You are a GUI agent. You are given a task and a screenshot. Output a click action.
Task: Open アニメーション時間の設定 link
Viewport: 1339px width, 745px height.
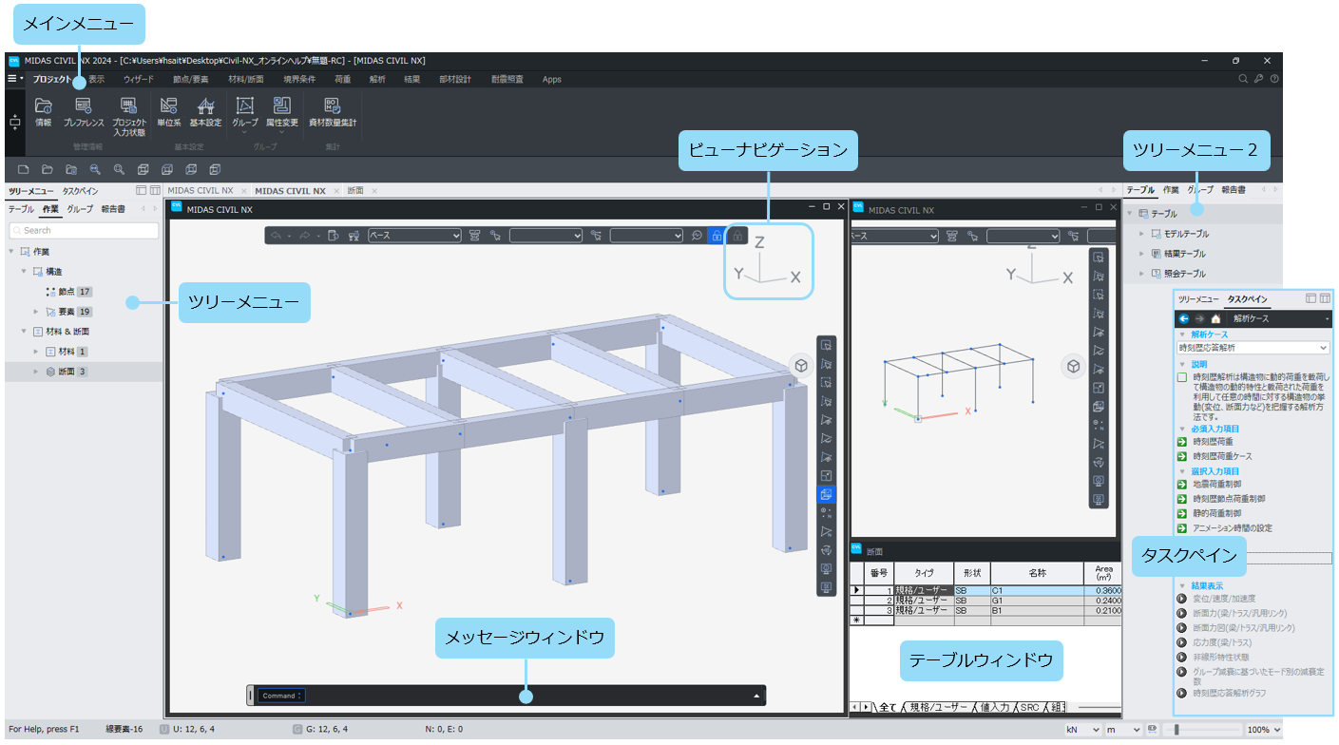(x=1232, y=528)
